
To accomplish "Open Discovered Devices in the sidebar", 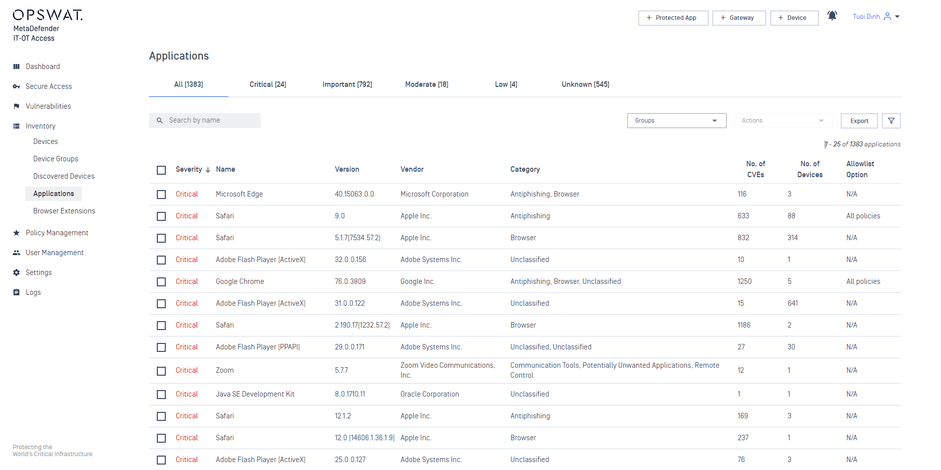I will [64, 176].
